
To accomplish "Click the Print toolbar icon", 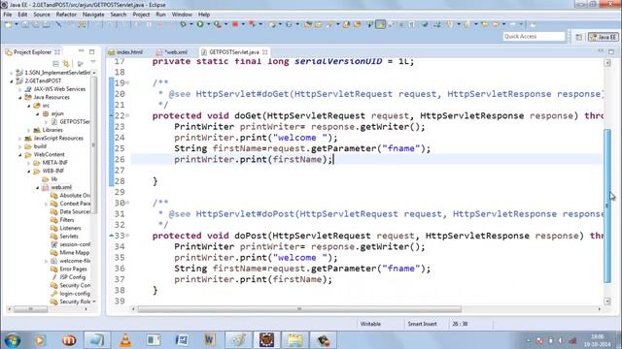I will coord(47,24).
